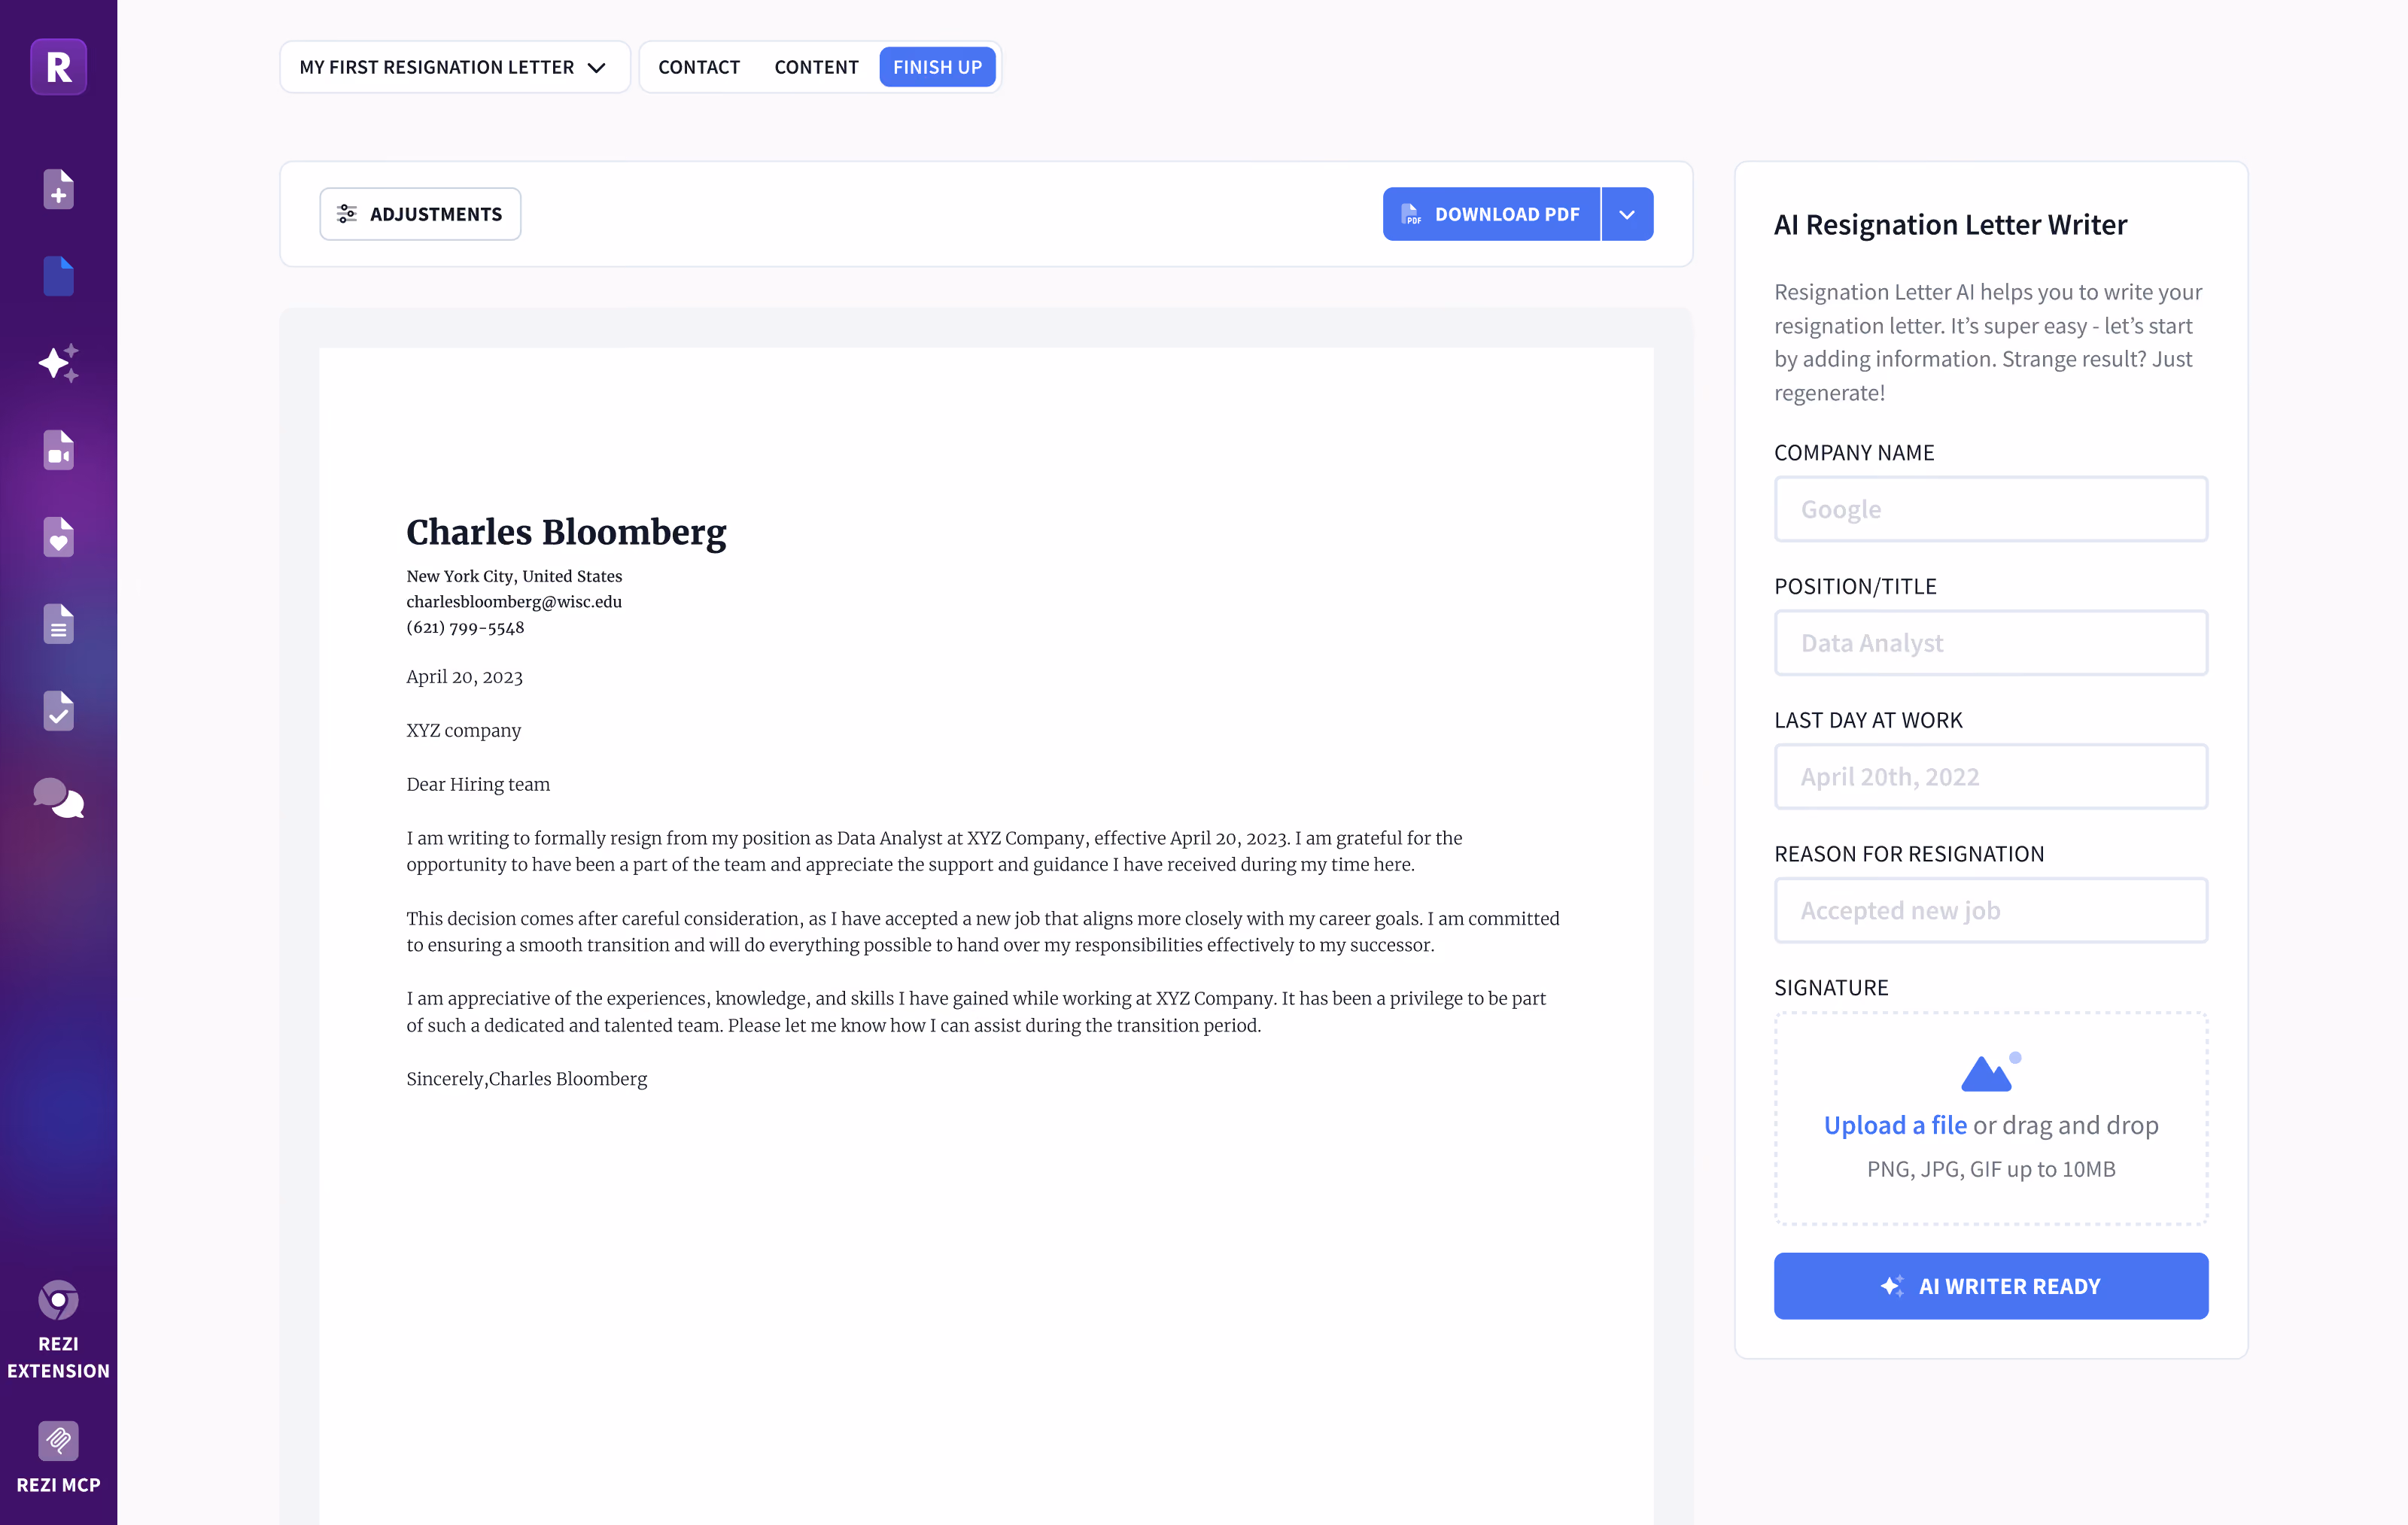Click the April 20, 2023 date line
This screenshot has height=1525, width=2408.
pos(464,677)
